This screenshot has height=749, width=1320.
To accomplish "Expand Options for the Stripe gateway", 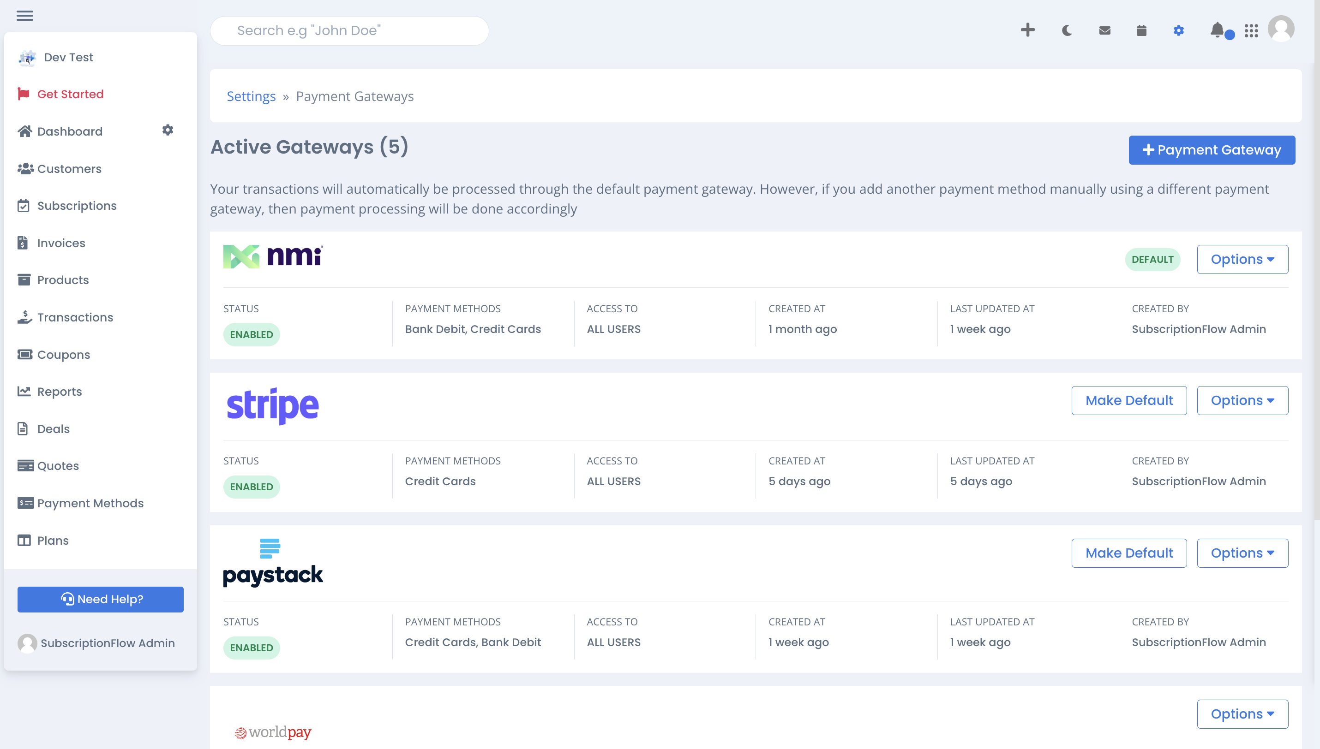I will 1242,400.
